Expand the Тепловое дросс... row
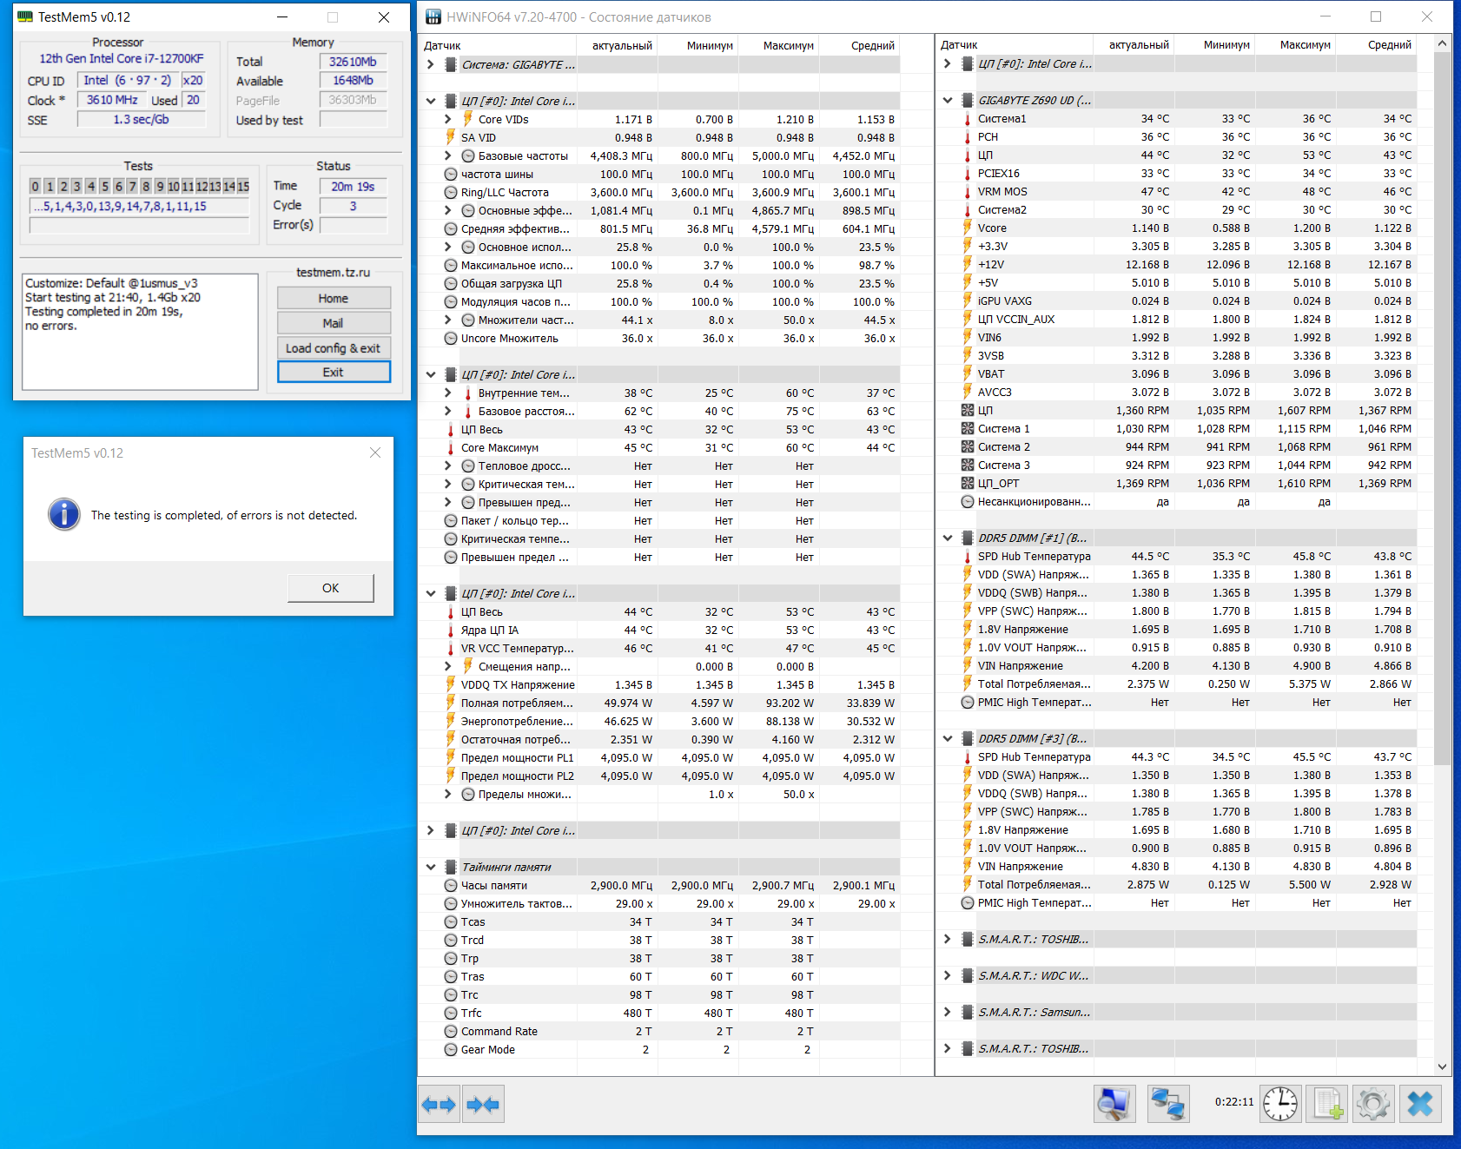 coord(447,466)
